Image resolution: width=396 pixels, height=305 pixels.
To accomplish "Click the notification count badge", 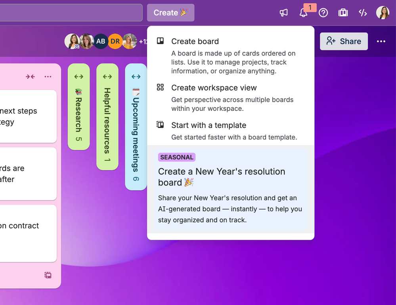I will pos(310,7).
